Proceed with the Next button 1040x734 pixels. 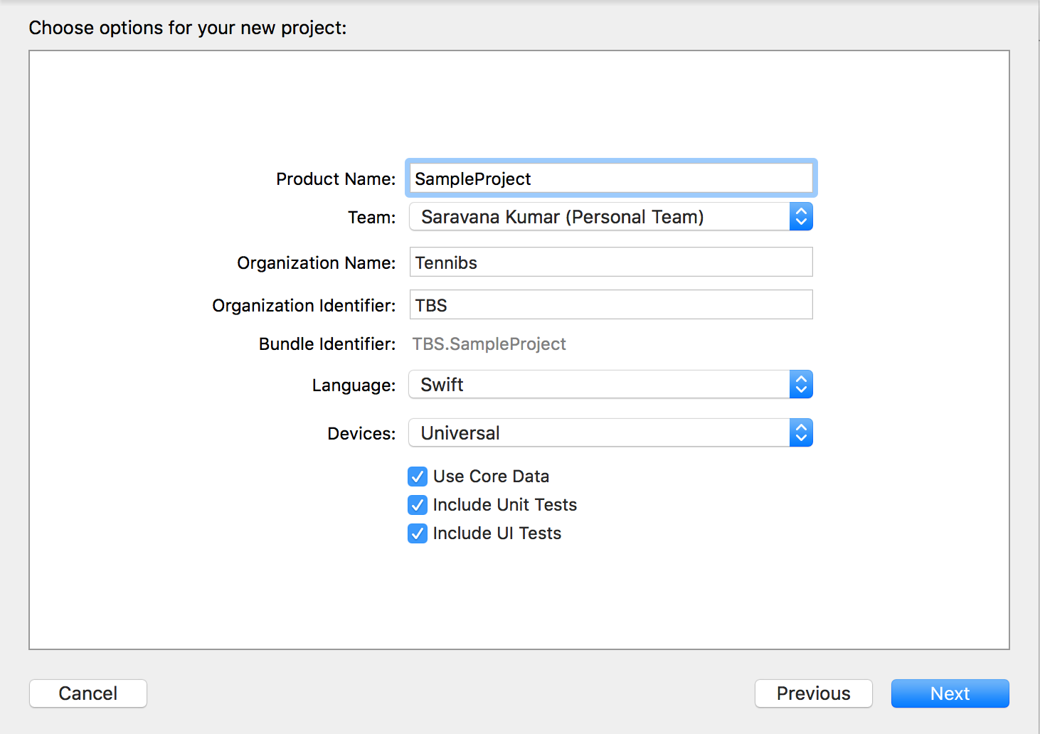tap(950, 693)
